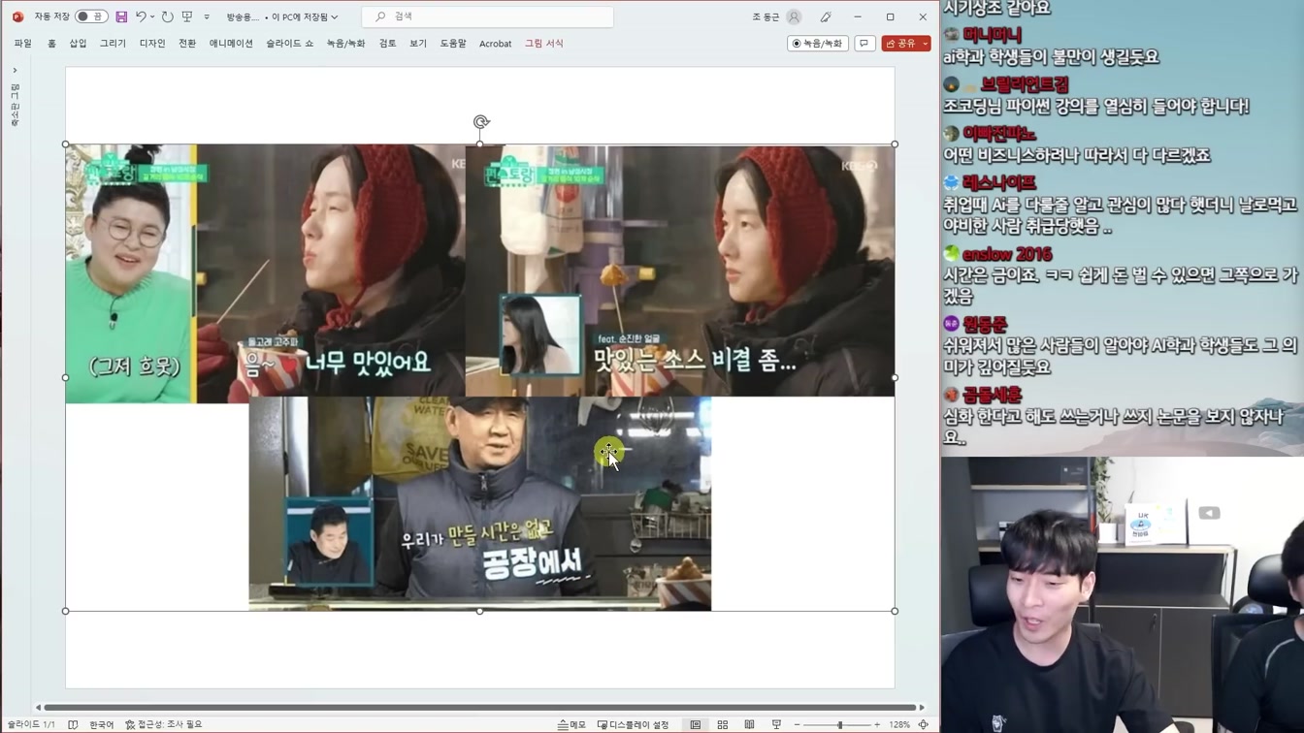This screenshot has height=733, width=1304.
Task: Click the fit slide to window icon
Action: 924,724
